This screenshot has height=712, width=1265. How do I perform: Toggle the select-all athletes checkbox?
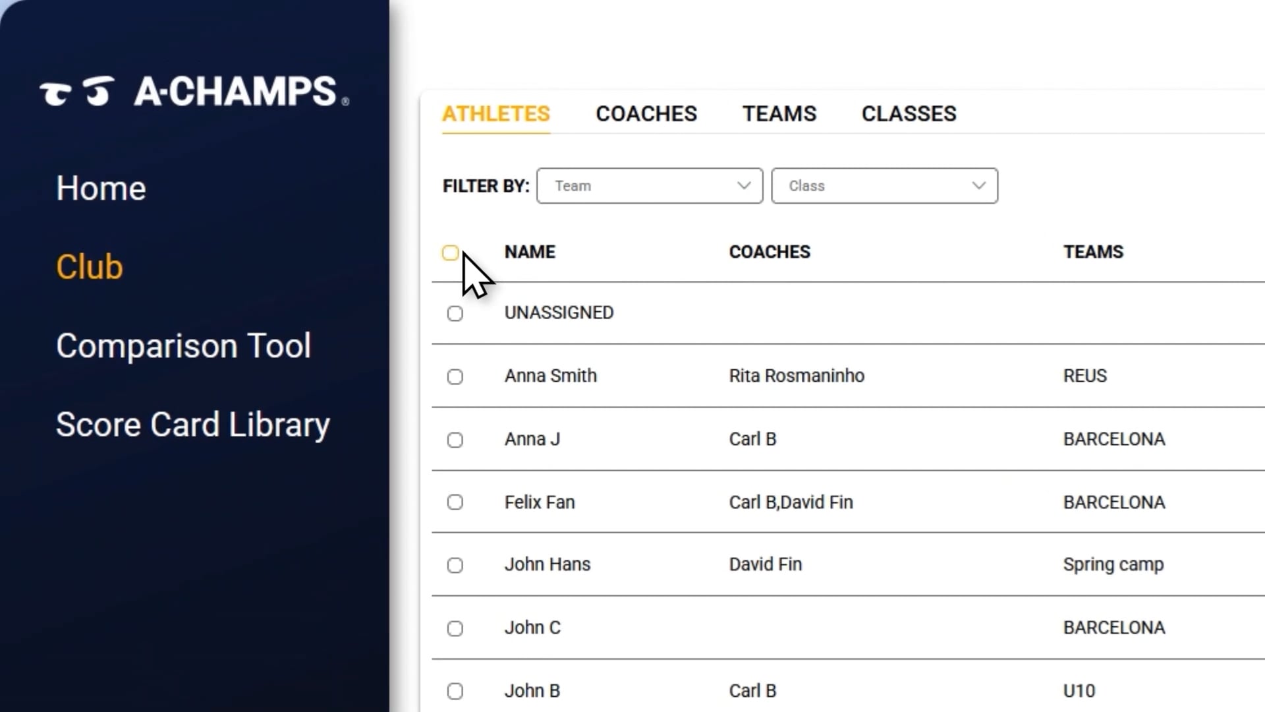[451, 253]
